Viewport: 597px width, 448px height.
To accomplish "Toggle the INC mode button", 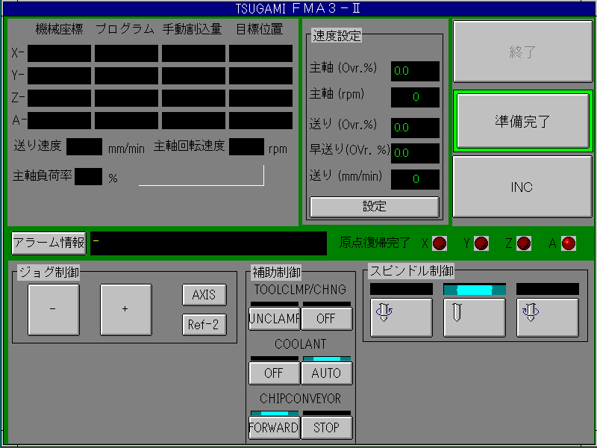I will click(522, 187).
